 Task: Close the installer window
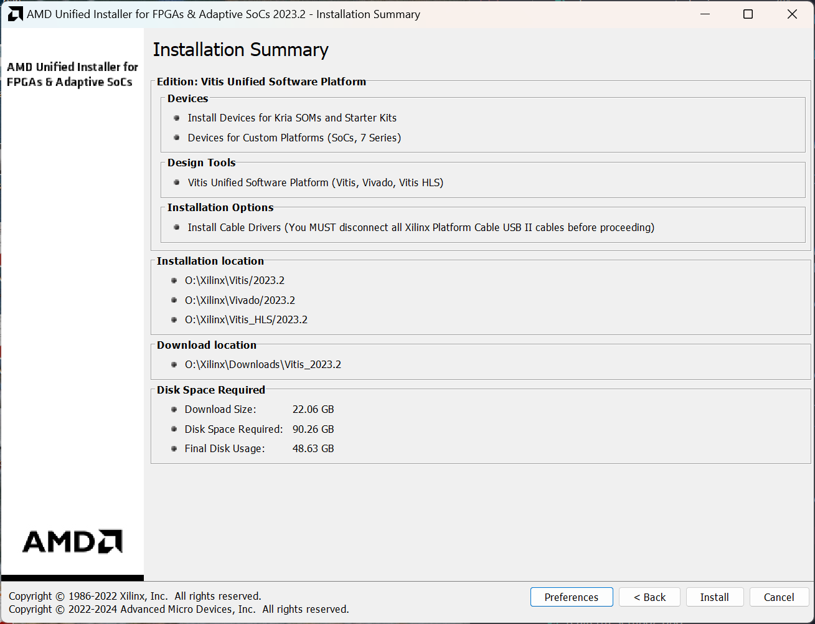[792, 14]
